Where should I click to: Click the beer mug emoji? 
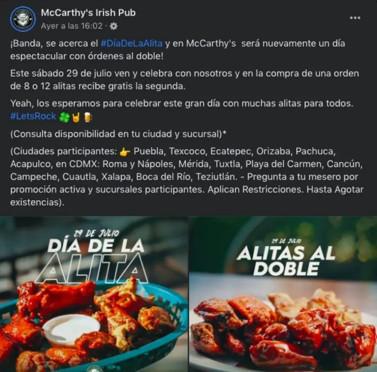point(87,117)
